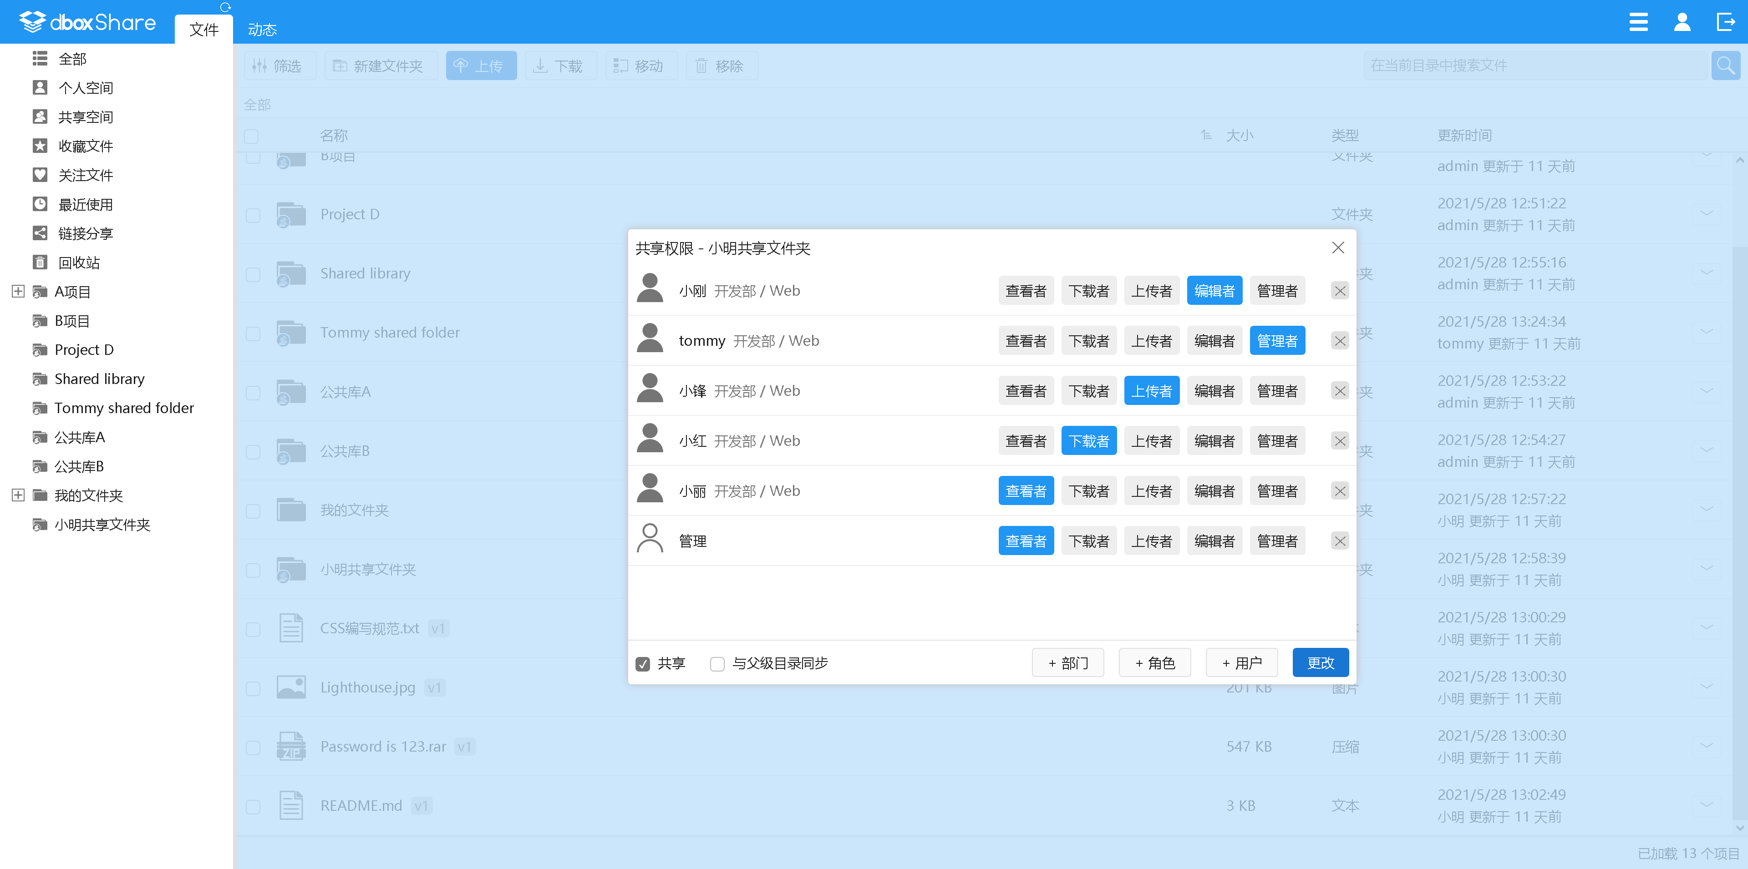Viewport: 1748px width, 869px height.
Task: Open 共享空间 in the sidebar
Action: [73, 116]
